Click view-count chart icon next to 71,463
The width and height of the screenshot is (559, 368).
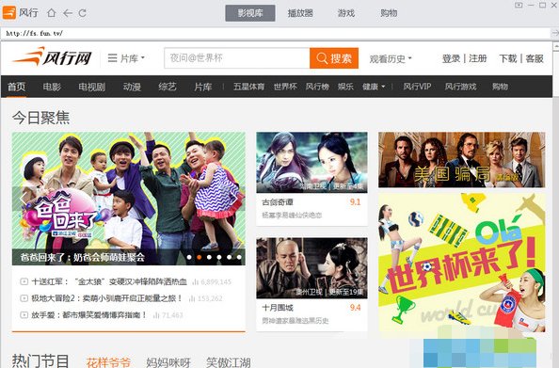point(156,315)
